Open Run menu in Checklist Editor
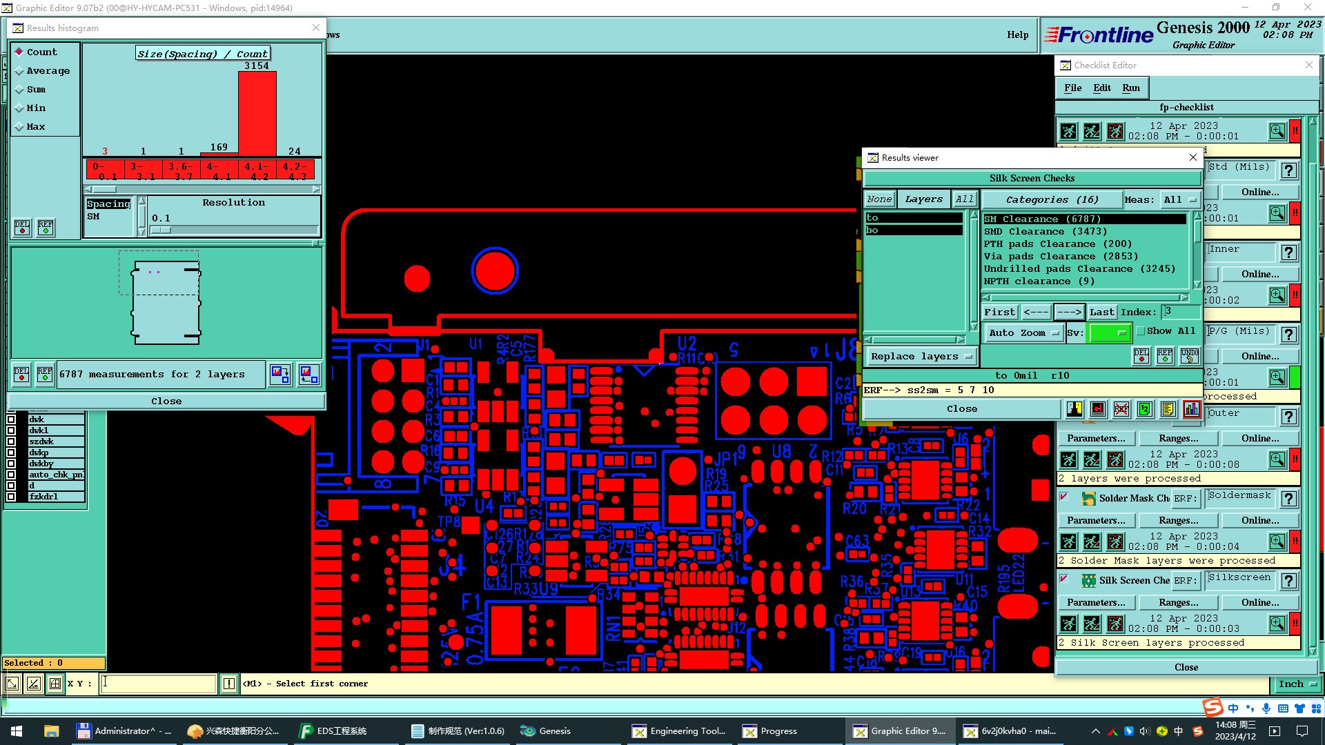Viewport: 1325px width, 745px height. coord(1131,88)
